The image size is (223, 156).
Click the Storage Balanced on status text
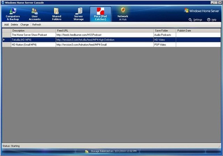coord(114,151)
